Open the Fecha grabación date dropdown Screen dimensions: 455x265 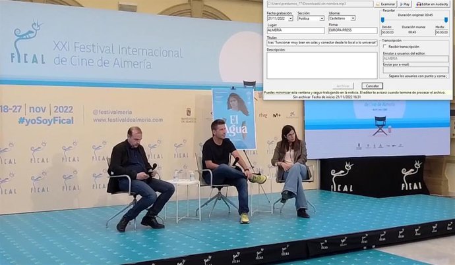(x=290, y=18)
